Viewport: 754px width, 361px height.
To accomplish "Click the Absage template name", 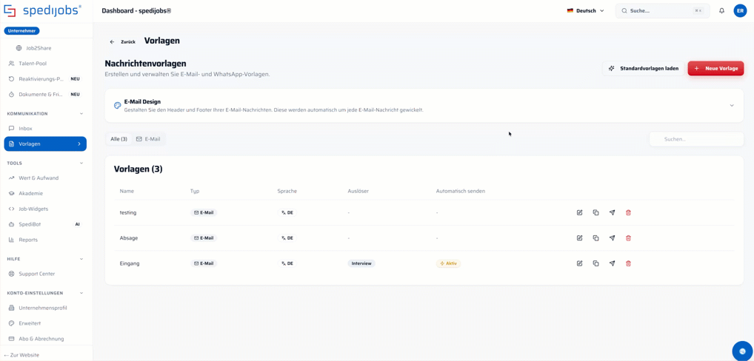I will [129, 238].
